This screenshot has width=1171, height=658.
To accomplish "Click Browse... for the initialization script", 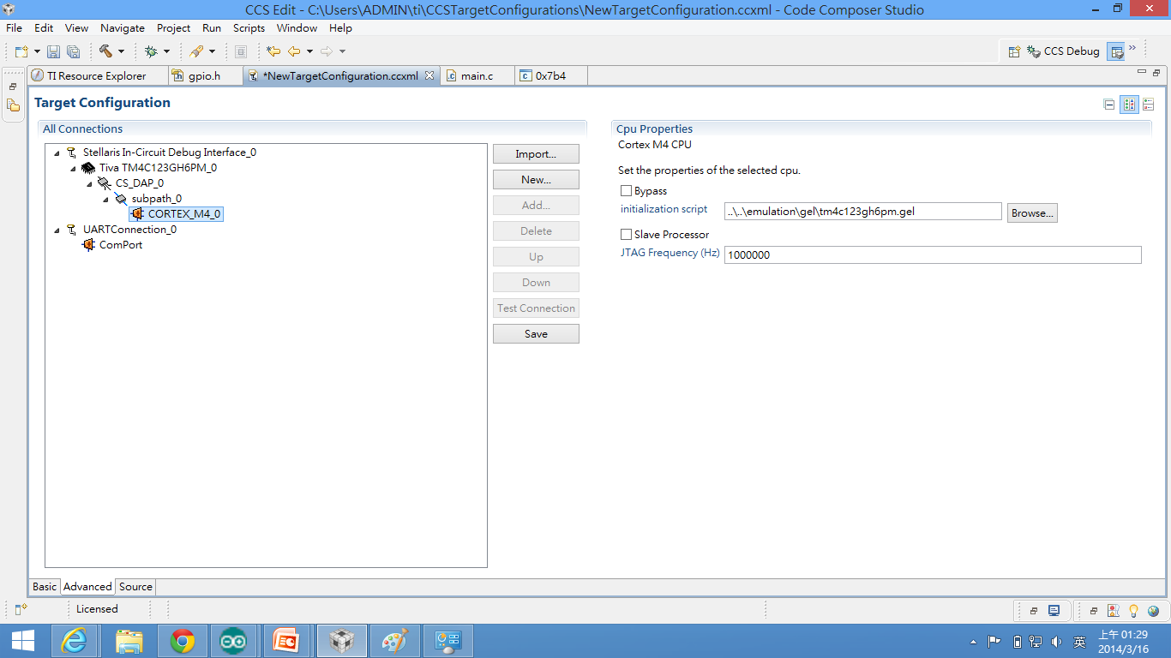I will pyautogui.click(x=1032, y=213).
